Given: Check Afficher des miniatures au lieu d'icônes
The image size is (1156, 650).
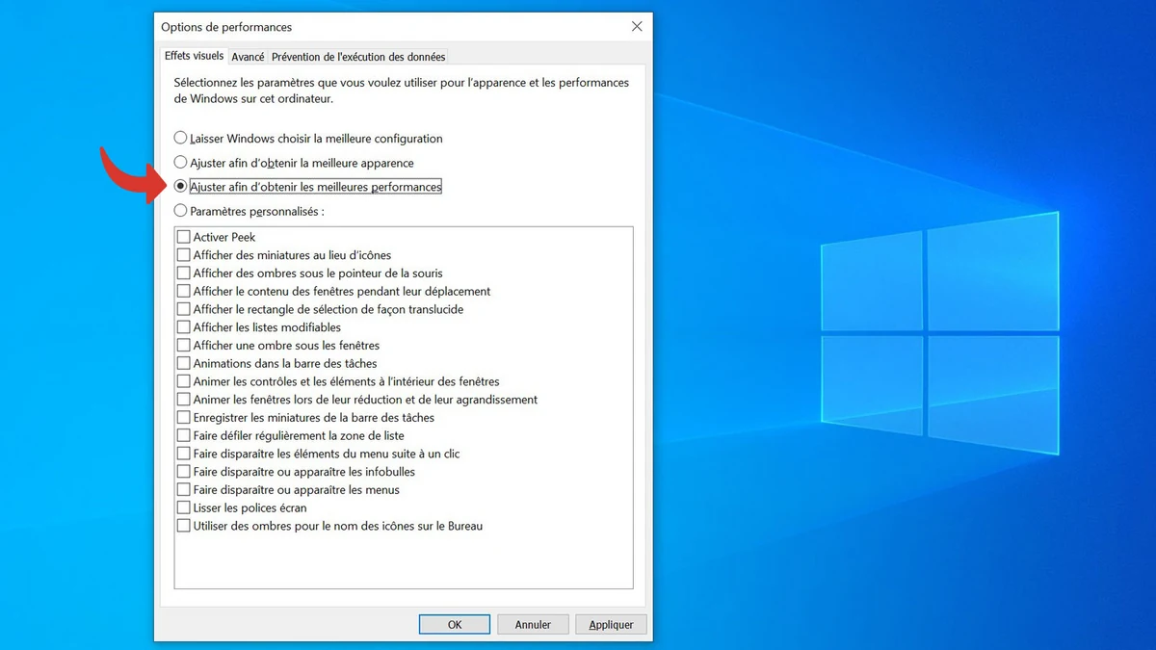Looking at the screenshot, I should 183,254.
